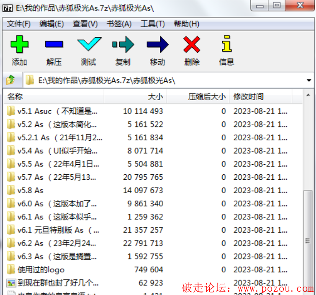Click the blue minus 解压 (Extract) icon
The width and height of the screenshot is (316, 295).
pos(54,44)
